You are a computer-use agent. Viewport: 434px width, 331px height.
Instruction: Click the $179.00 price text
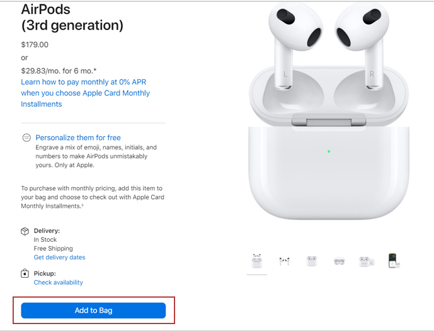[x=35, y=45]
